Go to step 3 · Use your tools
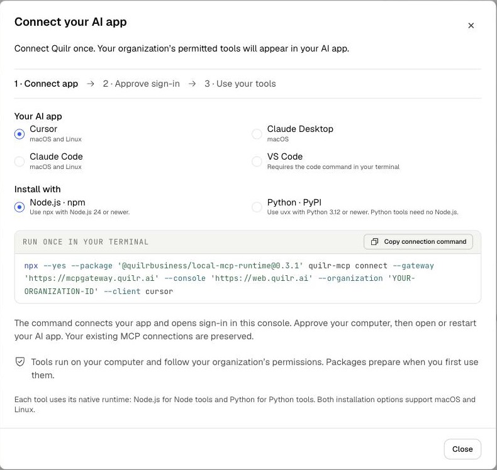Viewport: 497px width, 470px height. pos(240,84)
